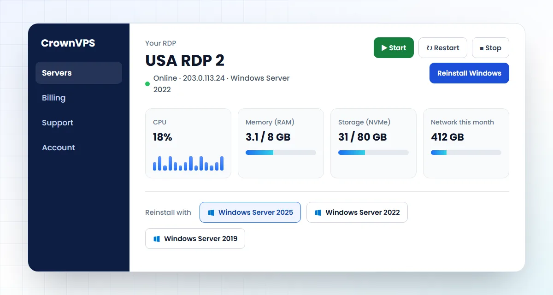Choose Windows Server 2019 reinstall option
Screen dimensions: 553x295
pos(195,238)
